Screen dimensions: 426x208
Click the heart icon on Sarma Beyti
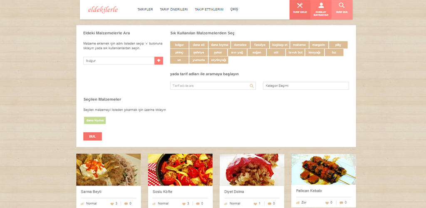[x=112, y=204]
